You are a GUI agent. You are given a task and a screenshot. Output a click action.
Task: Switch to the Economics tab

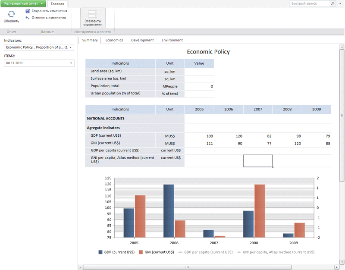114,40
